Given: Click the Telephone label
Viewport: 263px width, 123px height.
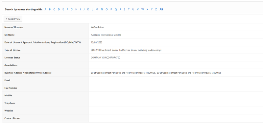Looking at the screenshot, I should click(10, 103).
